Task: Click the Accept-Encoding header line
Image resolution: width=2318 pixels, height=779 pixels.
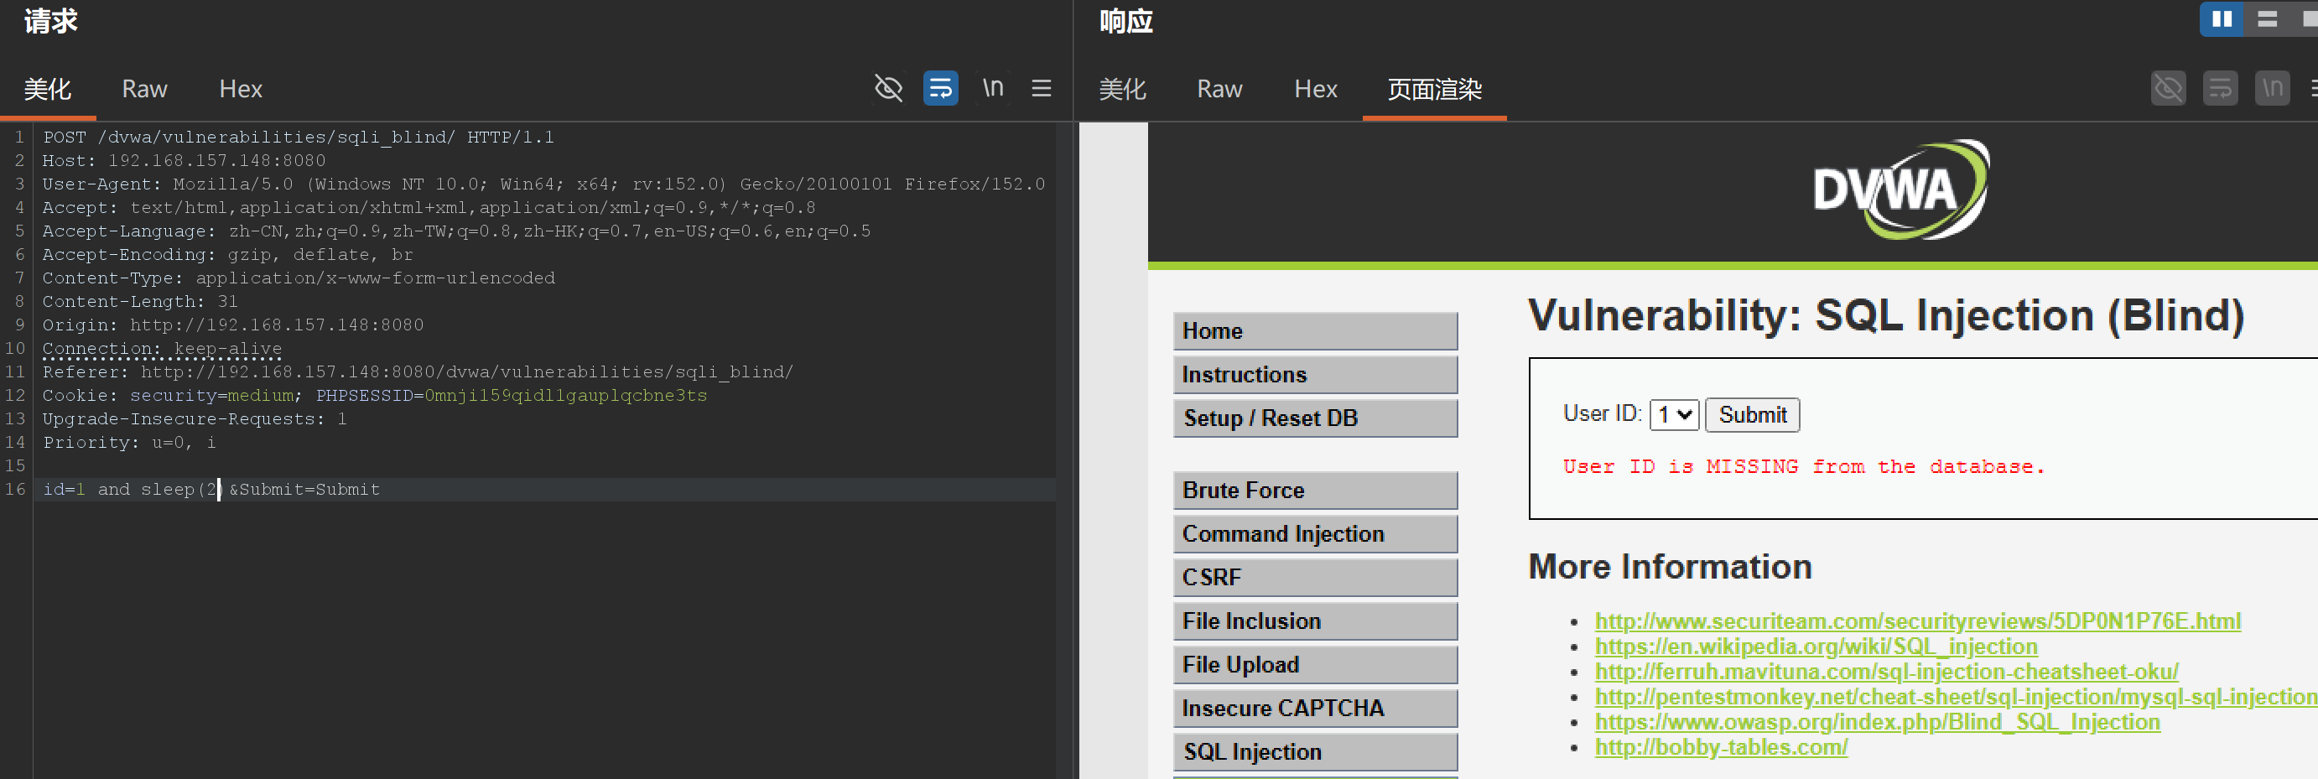Action: coord(227,255)
